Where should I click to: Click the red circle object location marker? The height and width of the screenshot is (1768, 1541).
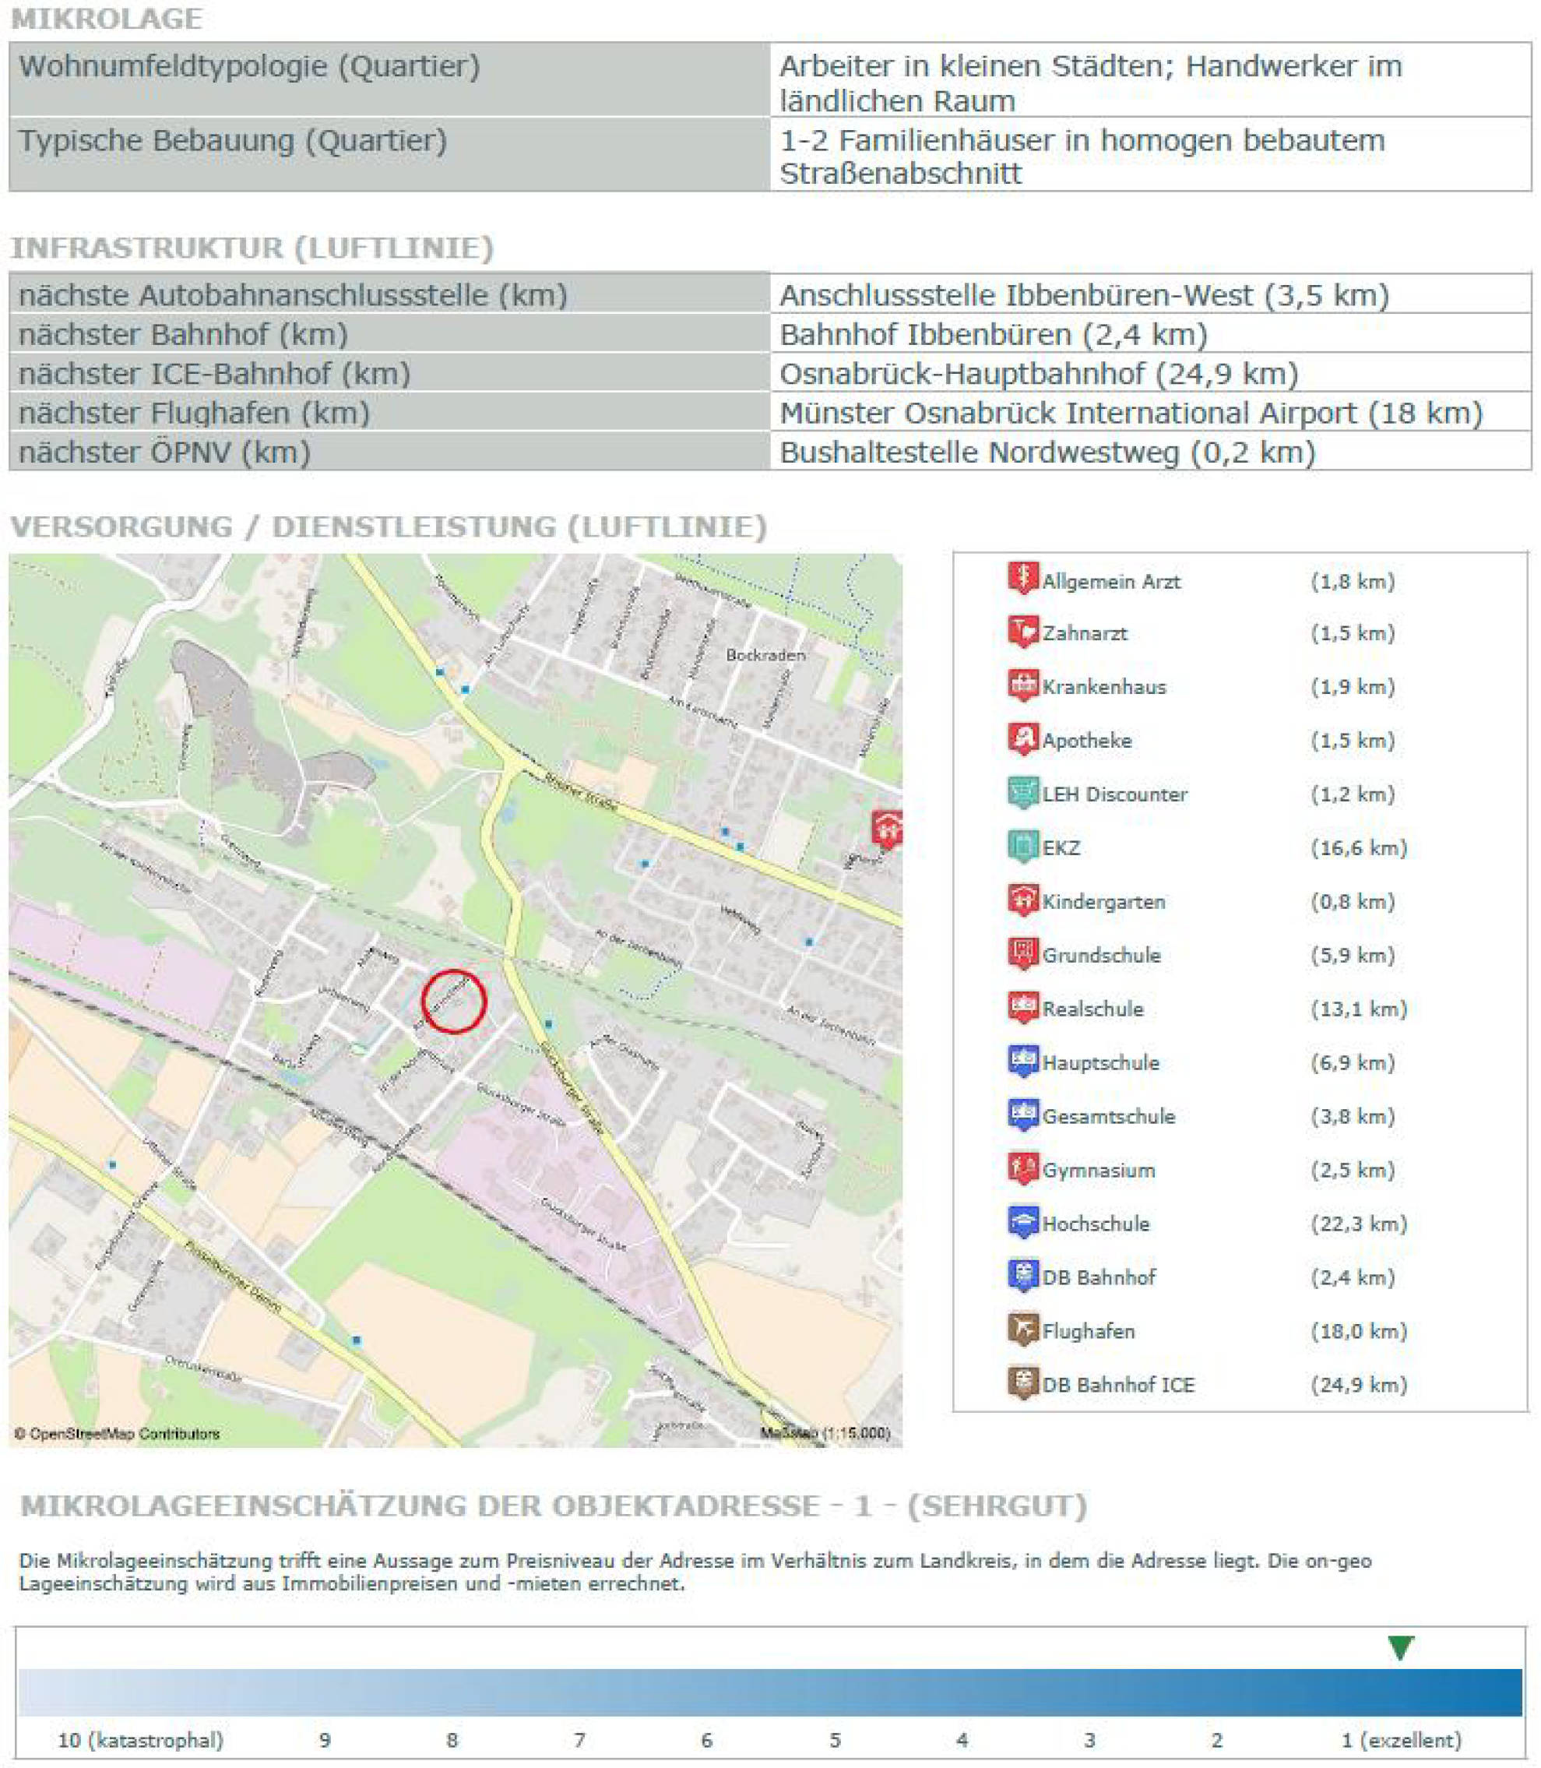point(454,1001)
